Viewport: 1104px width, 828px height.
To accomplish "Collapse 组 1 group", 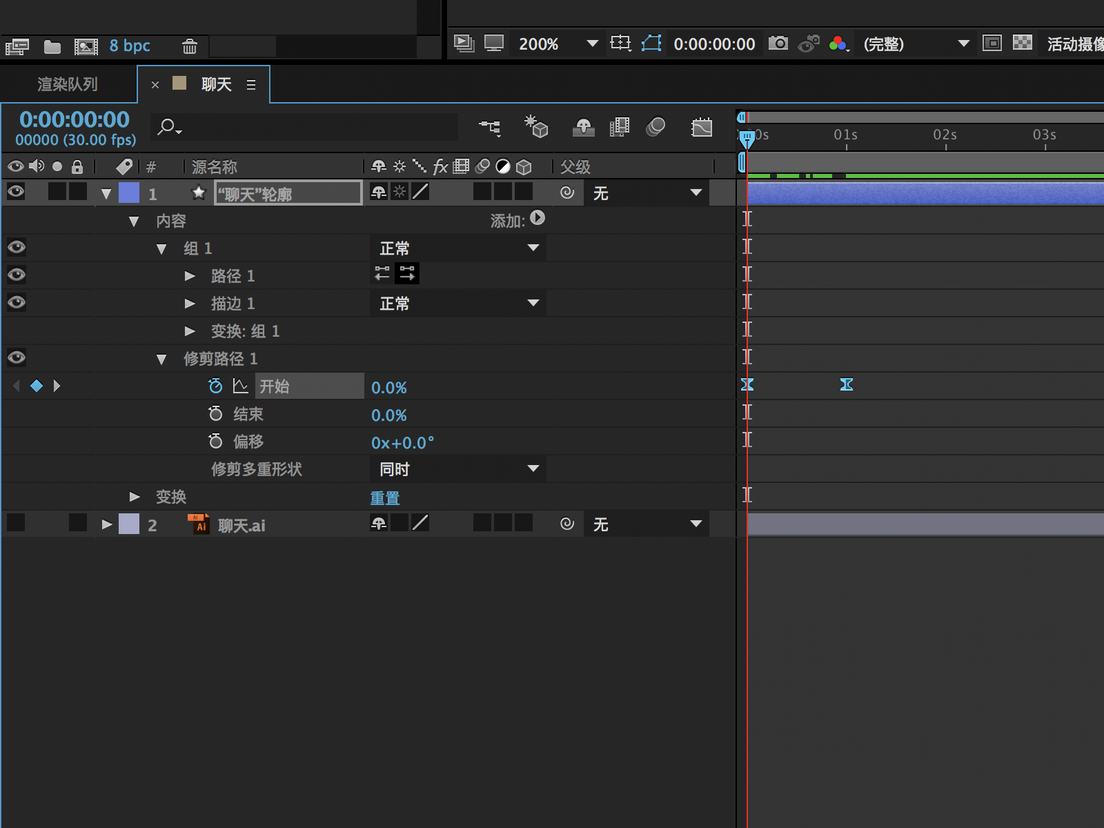I will point(161,249).
